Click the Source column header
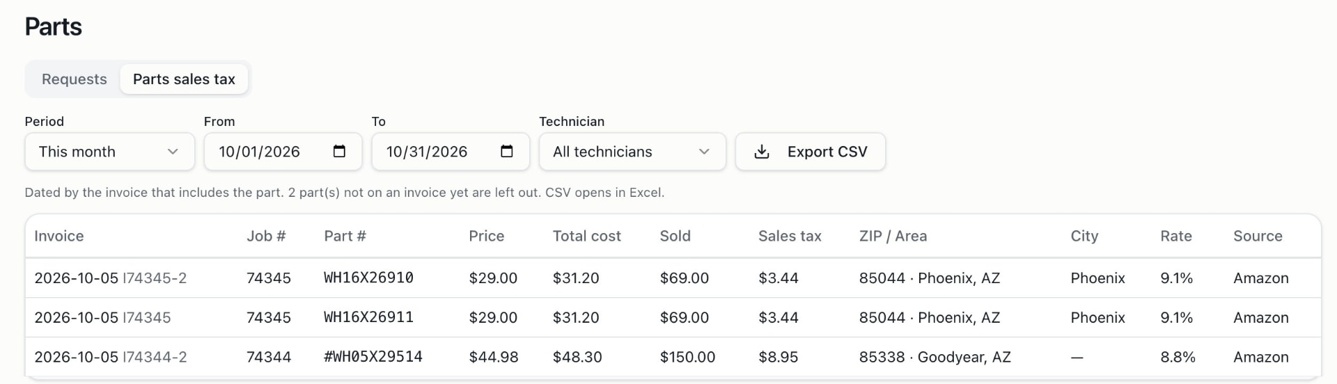Image resolution: width=1337 pixels, height=384 pixels. click(x=1258, y=236)
